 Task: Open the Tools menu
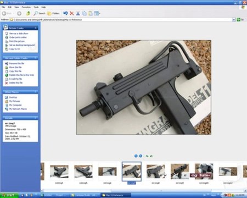(x=36, y=7)
